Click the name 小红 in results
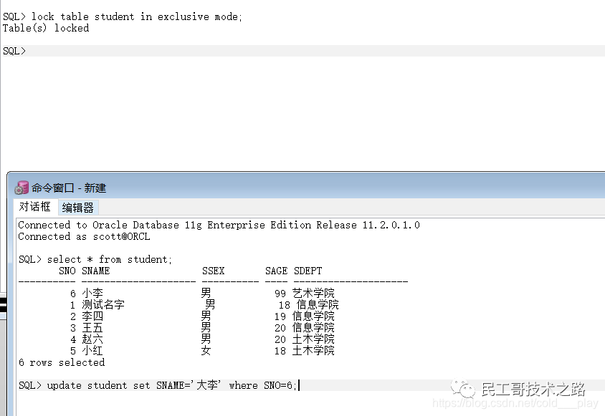The height and width of the screenshot is (416, 605). [92, 350]
